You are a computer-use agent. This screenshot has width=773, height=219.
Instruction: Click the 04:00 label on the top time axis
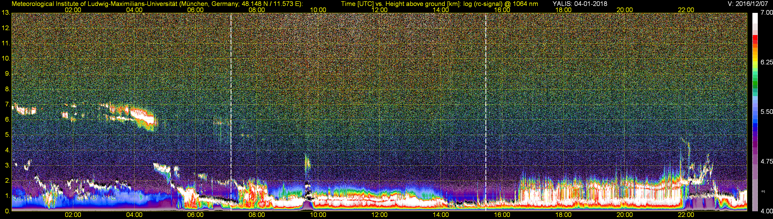coord(134,10)
